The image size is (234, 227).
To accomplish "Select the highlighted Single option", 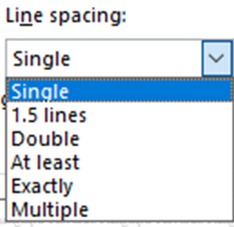I will click(x=119, y=90).
